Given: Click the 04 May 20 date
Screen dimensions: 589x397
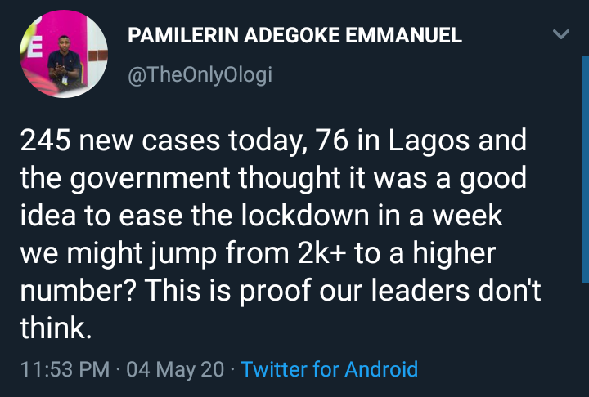Looking at the screenshot, I should tap(175, 369).
